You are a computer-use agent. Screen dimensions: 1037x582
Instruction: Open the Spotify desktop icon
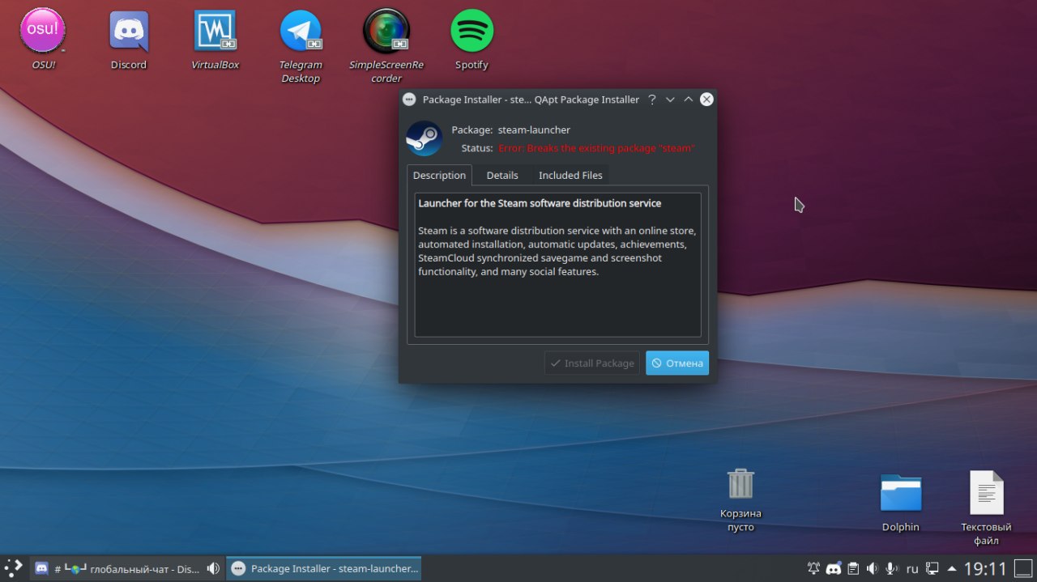click(472, 31)
